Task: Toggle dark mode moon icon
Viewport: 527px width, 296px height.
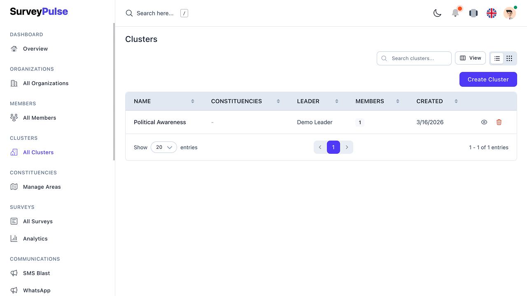Action: point(437,13)
